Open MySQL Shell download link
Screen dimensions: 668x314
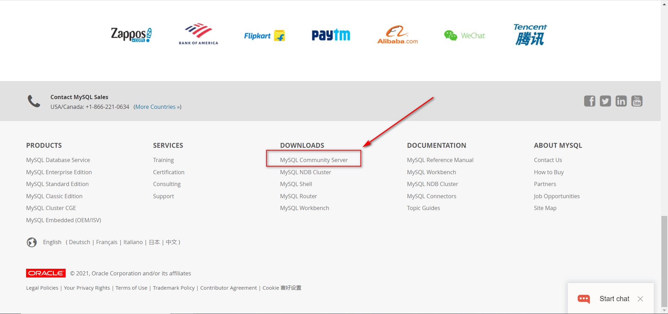(296, 184)
